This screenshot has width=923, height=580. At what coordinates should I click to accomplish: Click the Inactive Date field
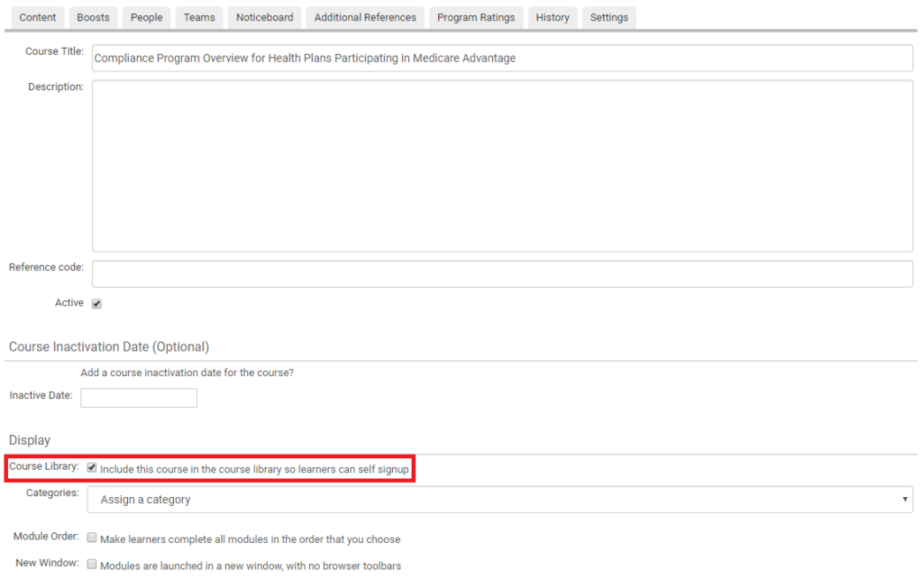[138, 397]
